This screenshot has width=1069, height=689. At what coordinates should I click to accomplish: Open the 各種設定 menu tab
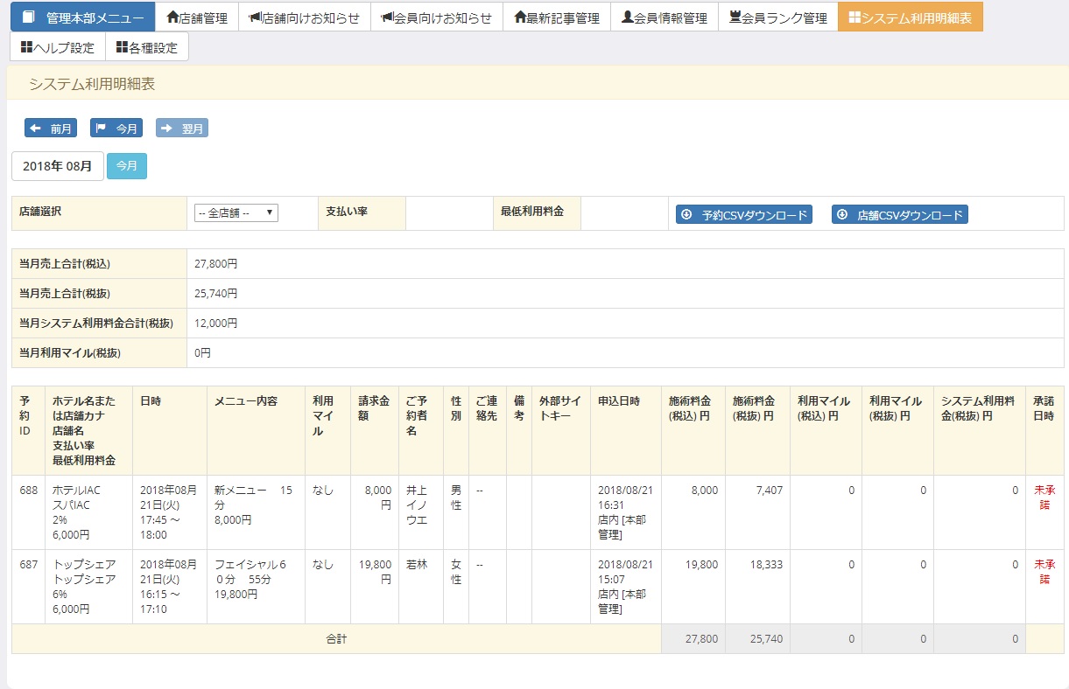(146, 47)
